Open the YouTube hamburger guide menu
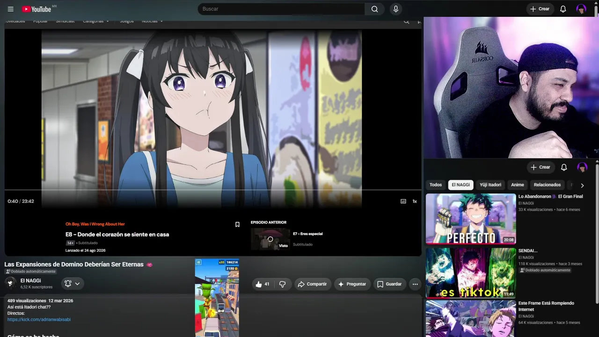This screenshot has height=337, width=599. point(11,9)
